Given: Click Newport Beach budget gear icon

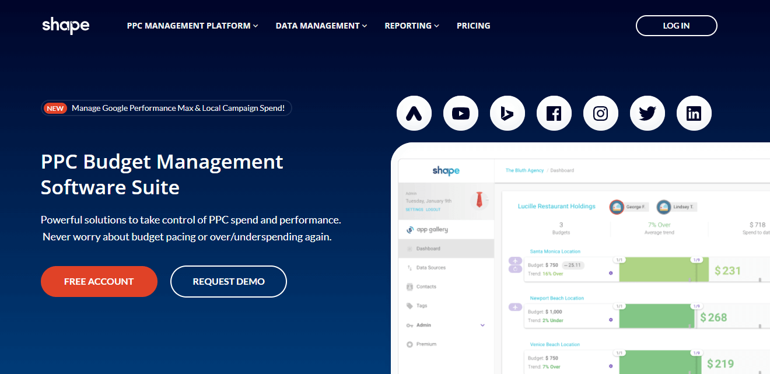Looking at the screenshot, I should tap(611, 320).
